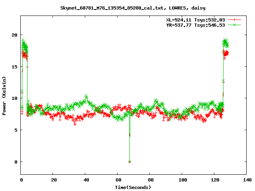255x191 pixels.
Task: Select the YR-537.77 Tsys:546.53 legend entry
Action: point(196,25)
